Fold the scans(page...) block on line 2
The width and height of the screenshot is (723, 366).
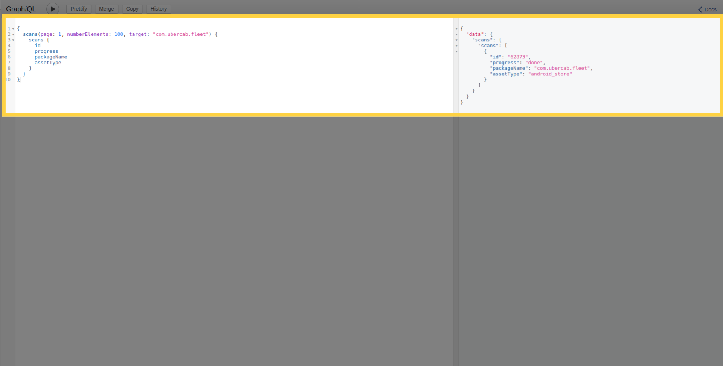click(x=13, y=34)
